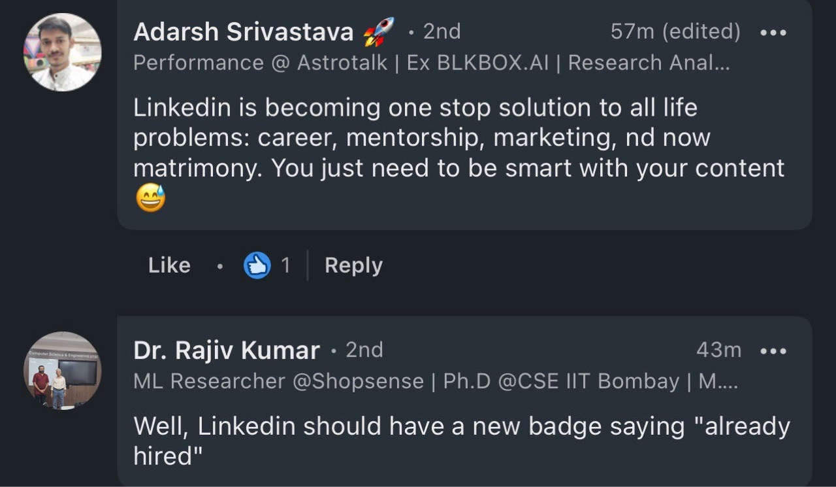Reply to Adarsh Srivastava's comment
Viewport: 836px width, 487px height.
[353, 265]
